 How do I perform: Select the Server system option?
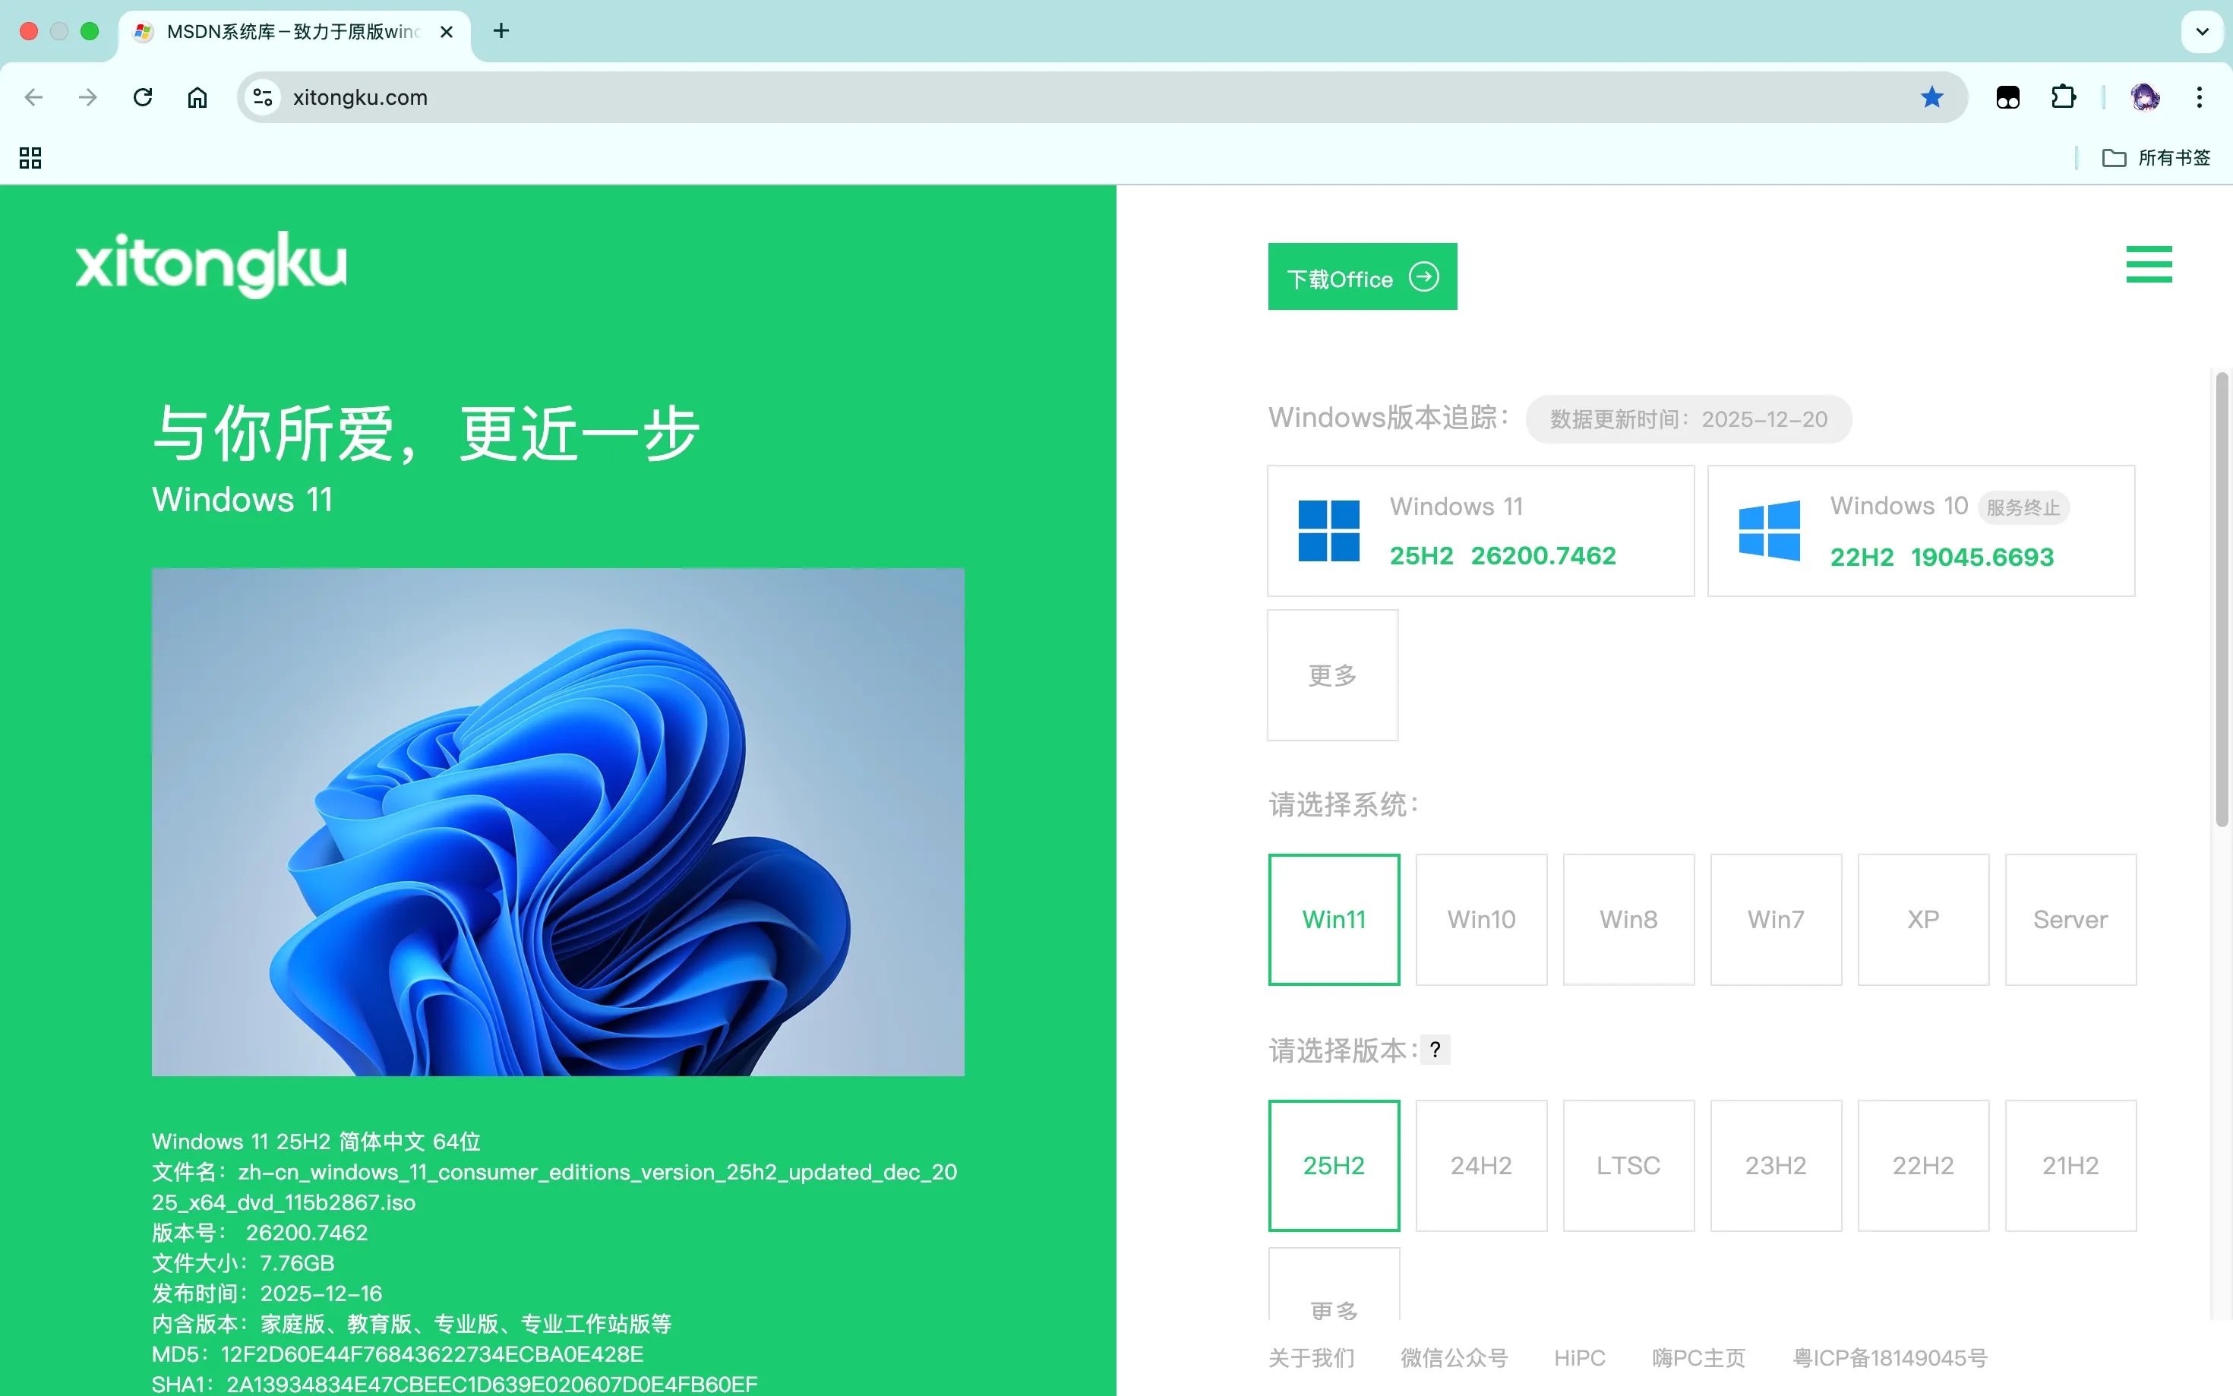point(2070,919)
